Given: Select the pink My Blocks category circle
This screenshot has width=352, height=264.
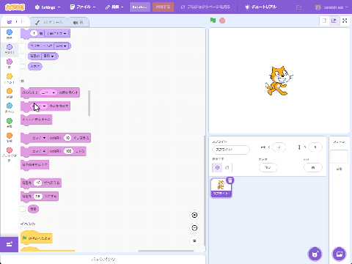Looking at the screenshot, I should click(10, 150).
